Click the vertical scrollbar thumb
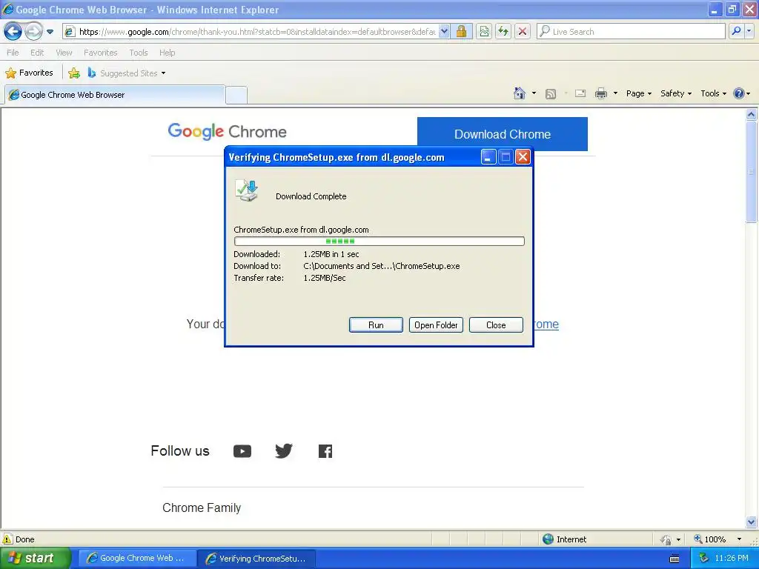 [x=752, y=172]
